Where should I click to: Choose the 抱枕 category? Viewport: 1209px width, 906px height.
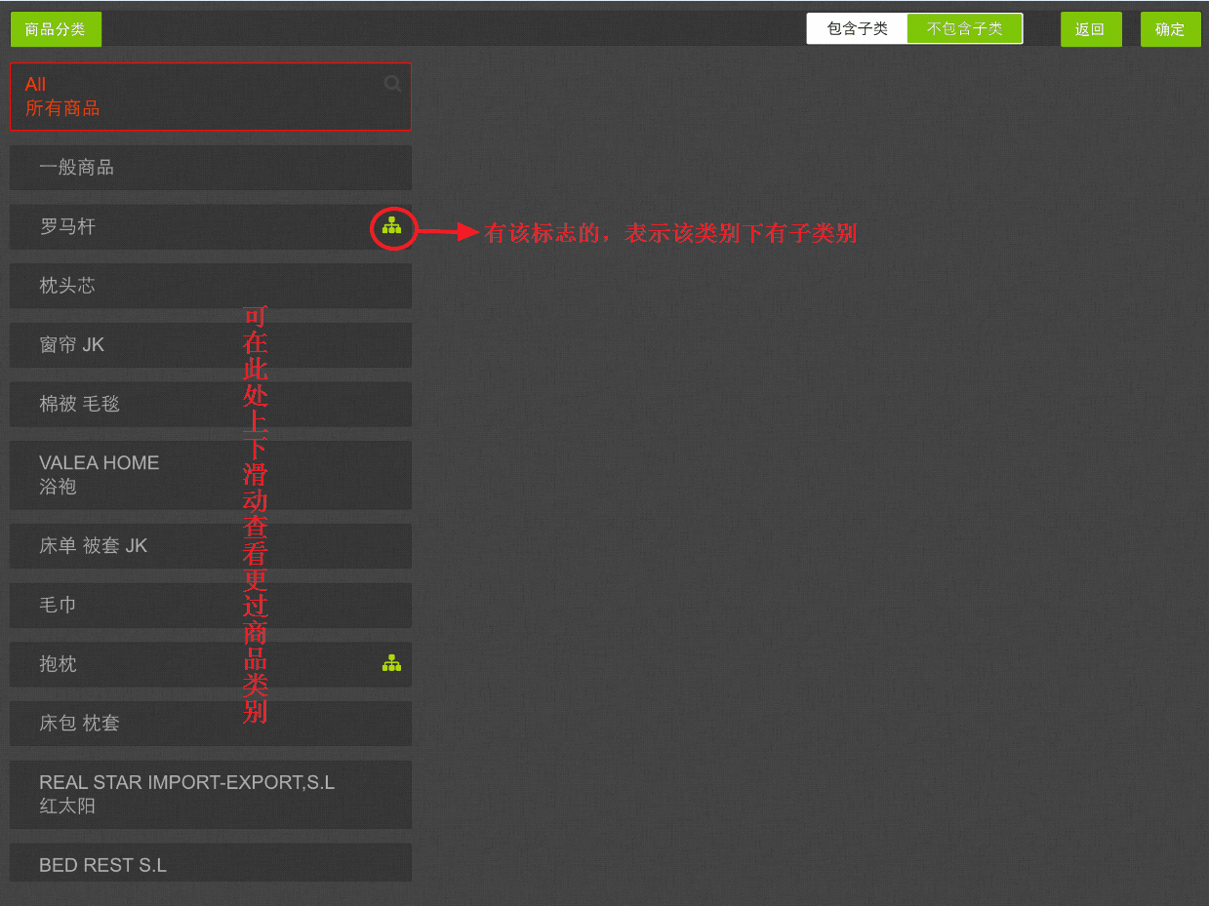click(211, 664)
